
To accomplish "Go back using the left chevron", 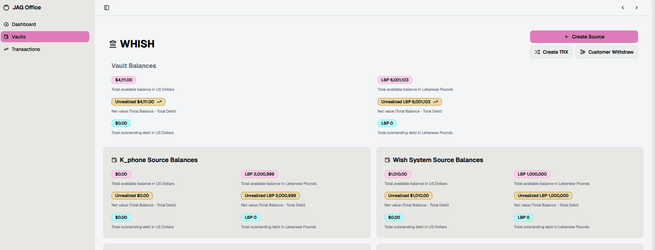I will coord(623,8).
